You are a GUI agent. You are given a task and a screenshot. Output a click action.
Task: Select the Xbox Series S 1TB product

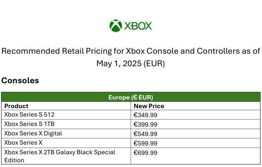point(29,124)
